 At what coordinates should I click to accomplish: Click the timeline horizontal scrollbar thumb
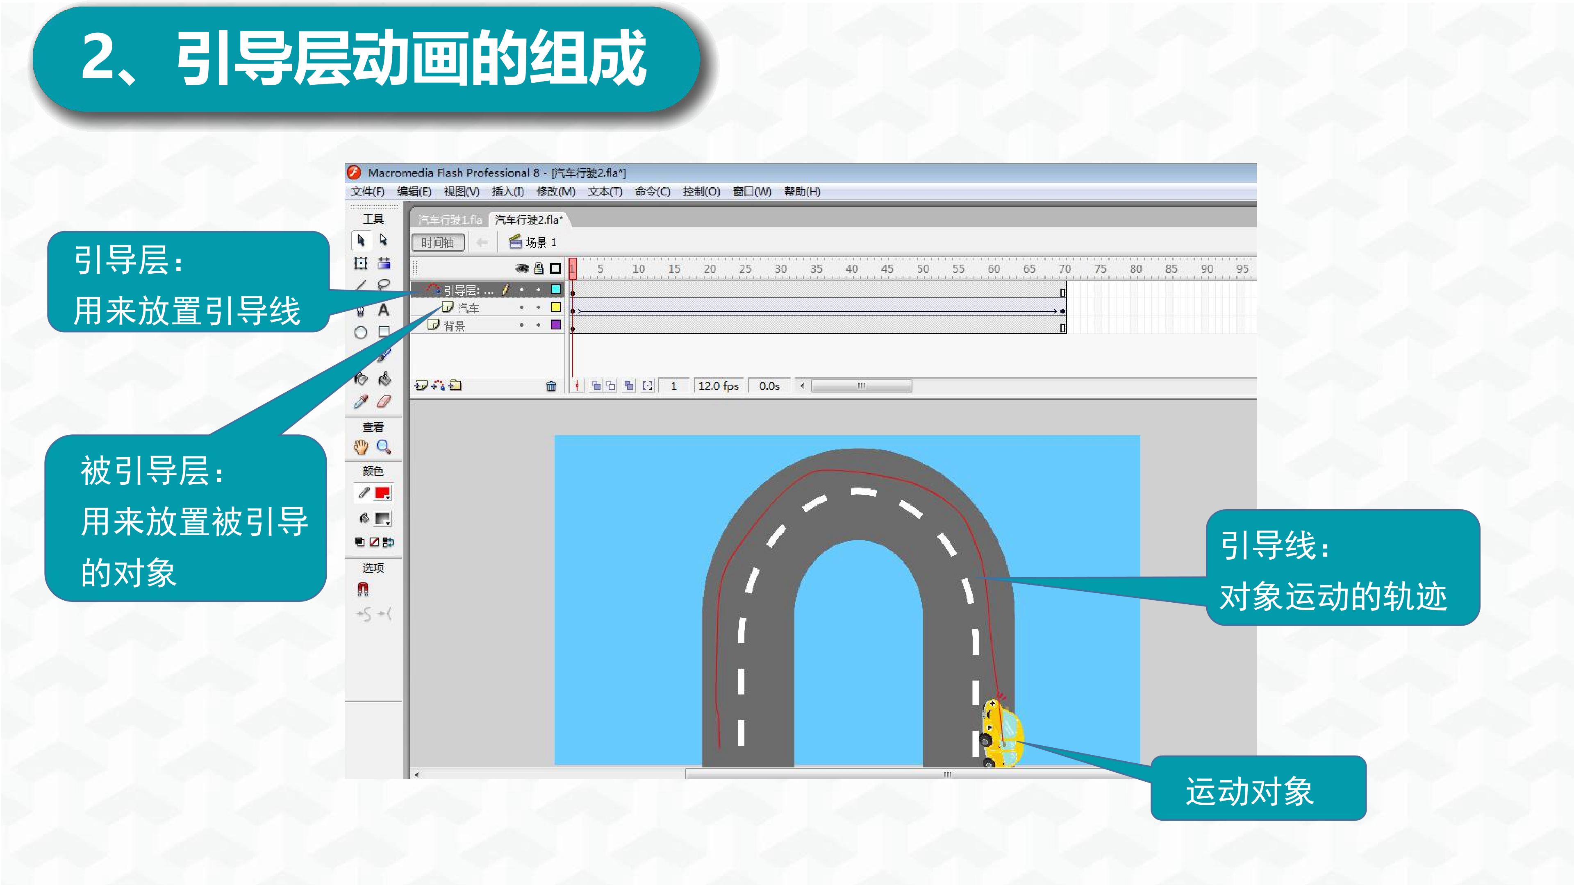[x=862, y=386]
